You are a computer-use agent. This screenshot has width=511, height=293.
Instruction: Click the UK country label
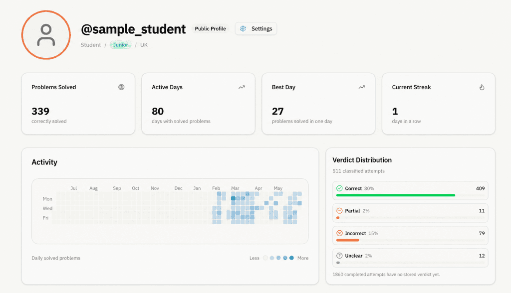[x=144, y=45]
